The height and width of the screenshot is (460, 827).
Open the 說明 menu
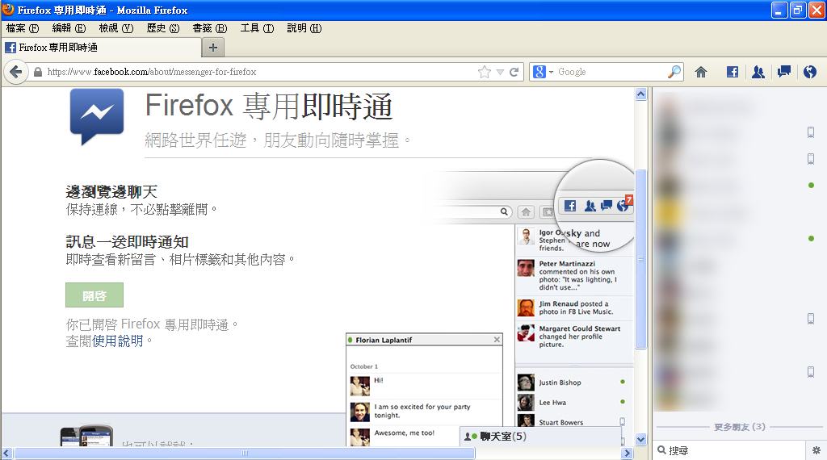pos(304,28)
